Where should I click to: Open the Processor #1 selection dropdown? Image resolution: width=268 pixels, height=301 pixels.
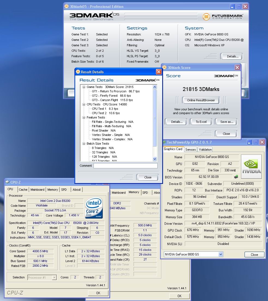coord(54,277)
